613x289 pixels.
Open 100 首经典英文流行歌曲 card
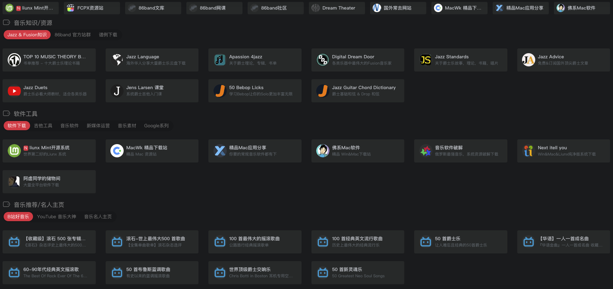click(x=358, y=242)
